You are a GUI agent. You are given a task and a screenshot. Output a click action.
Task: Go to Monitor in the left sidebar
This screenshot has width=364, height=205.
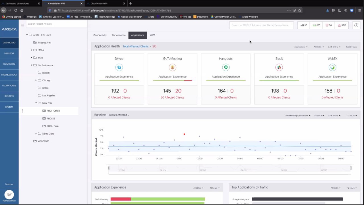tap(9, 53)
